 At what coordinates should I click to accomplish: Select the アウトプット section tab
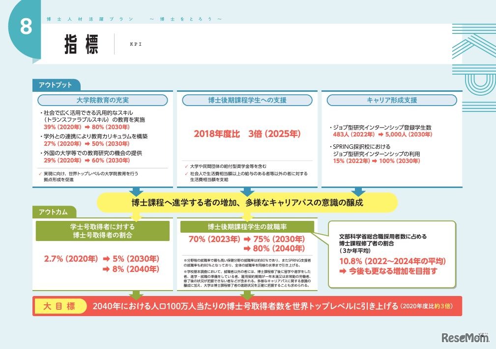click(x=56, y=85)
